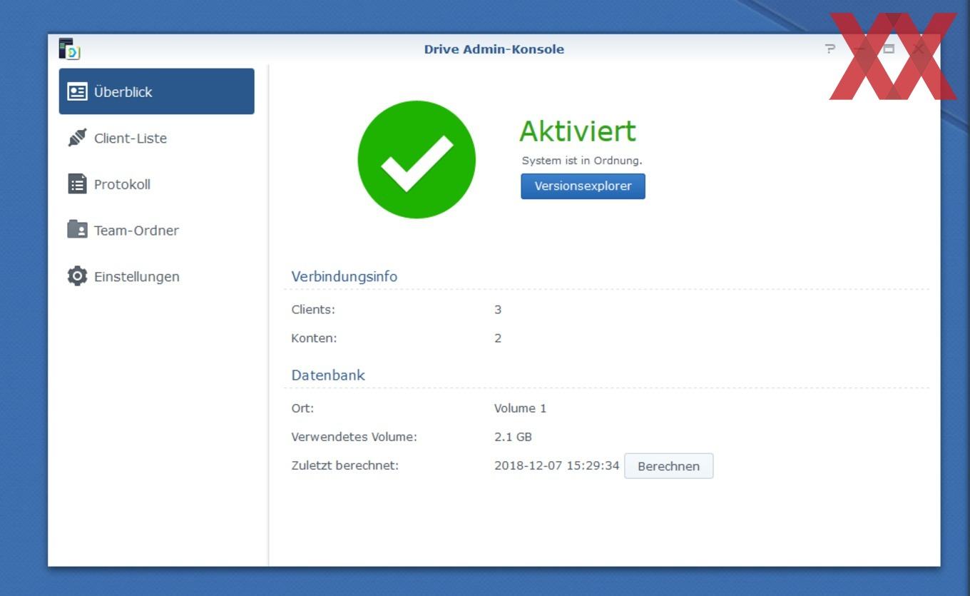Click the Clients value 3
This screenshot has height=596, width=970.
click(498, 310)
